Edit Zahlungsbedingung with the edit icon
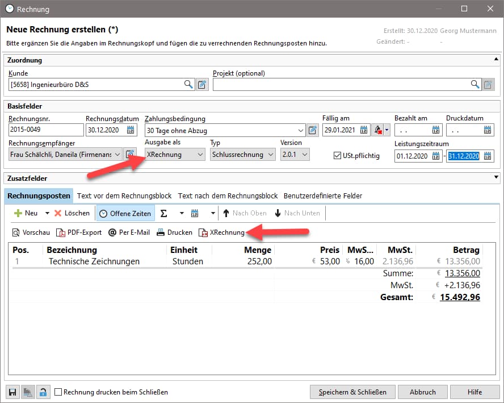Image resolution: width=504 pixels, height=403 pixels. [x=312, y=130]
